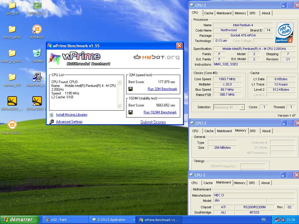Viewport: 299px width, 224px height.
Task: Open the Processor #1 selection dropdown
Action: pos(242,107)
